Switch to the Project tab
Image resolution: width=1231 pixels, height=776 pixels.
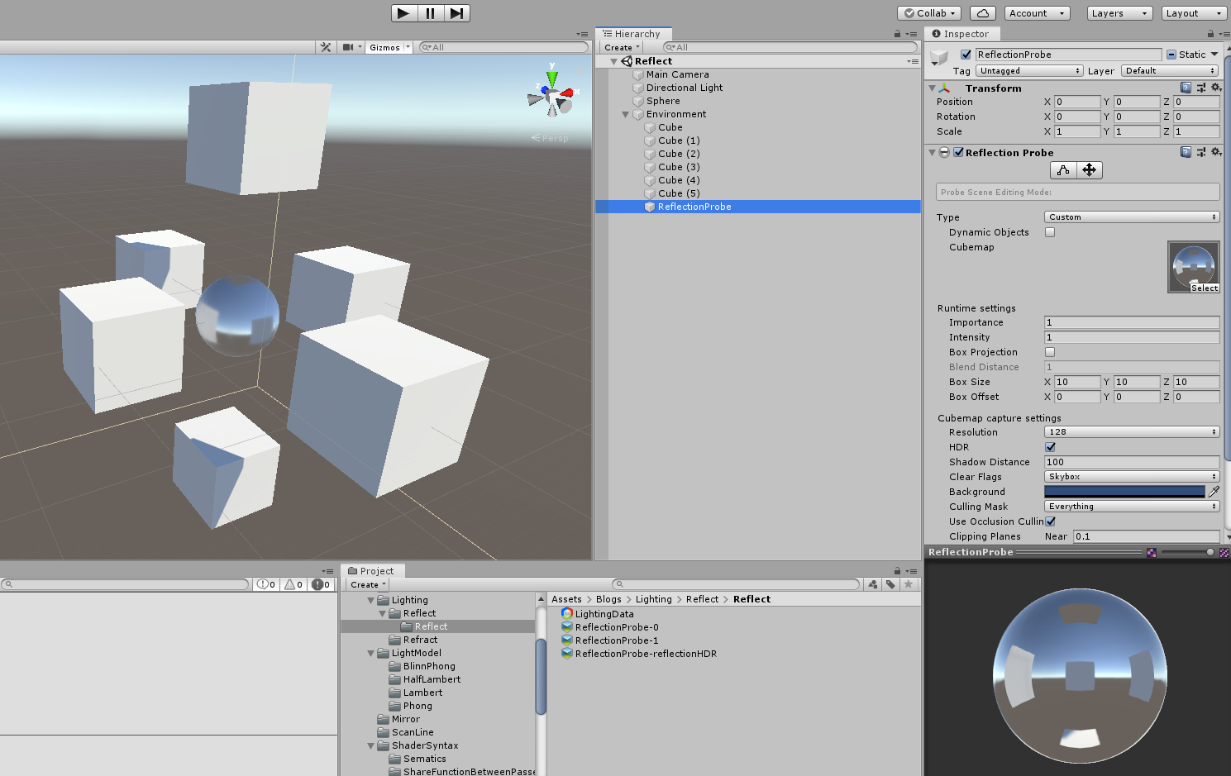click(x=372, y=570)
